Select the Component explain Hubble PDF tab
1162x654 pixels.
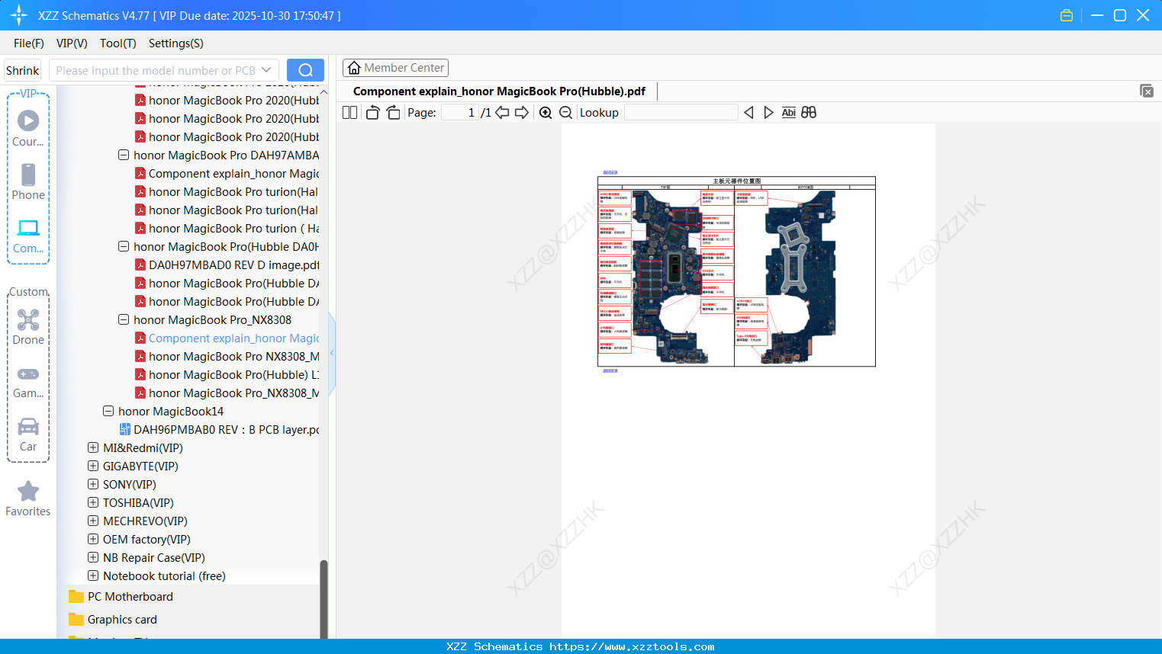[499, 91]
